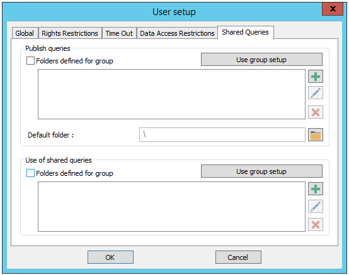Image resolution: width=349 pixels, height=275 pixels.
Task: Go to the Time Out tab
Action: (x=119, y=33)
